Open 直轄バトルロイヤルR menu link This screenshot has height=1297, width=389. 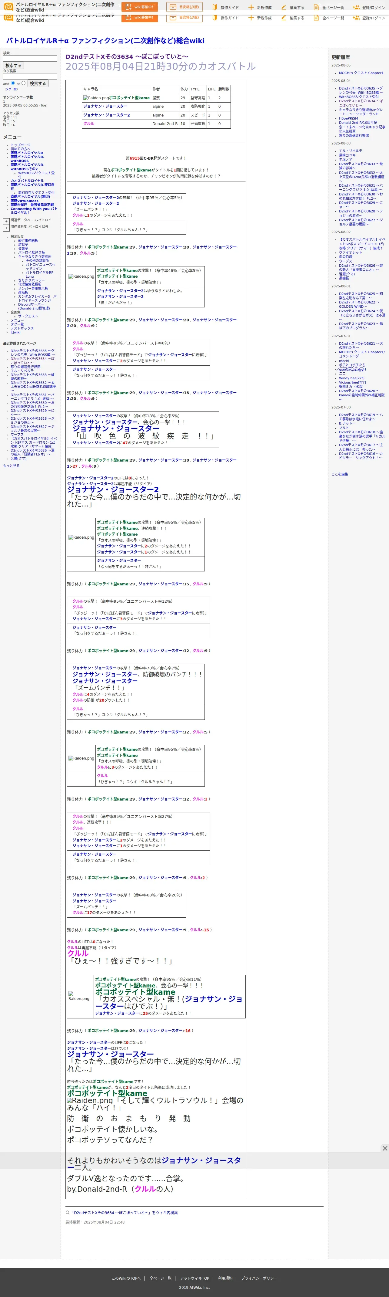[27, 153]
